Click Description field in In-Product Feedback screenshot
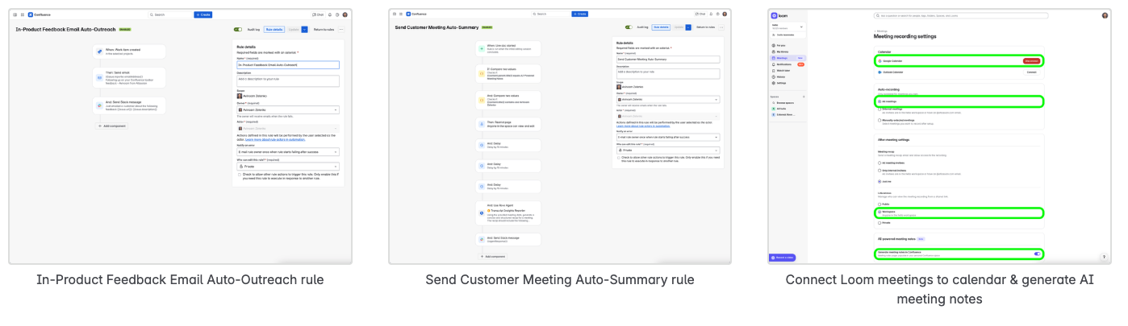Image resolution: width=1128 pixels, height=326 pixels. click(x=288, y=81)
